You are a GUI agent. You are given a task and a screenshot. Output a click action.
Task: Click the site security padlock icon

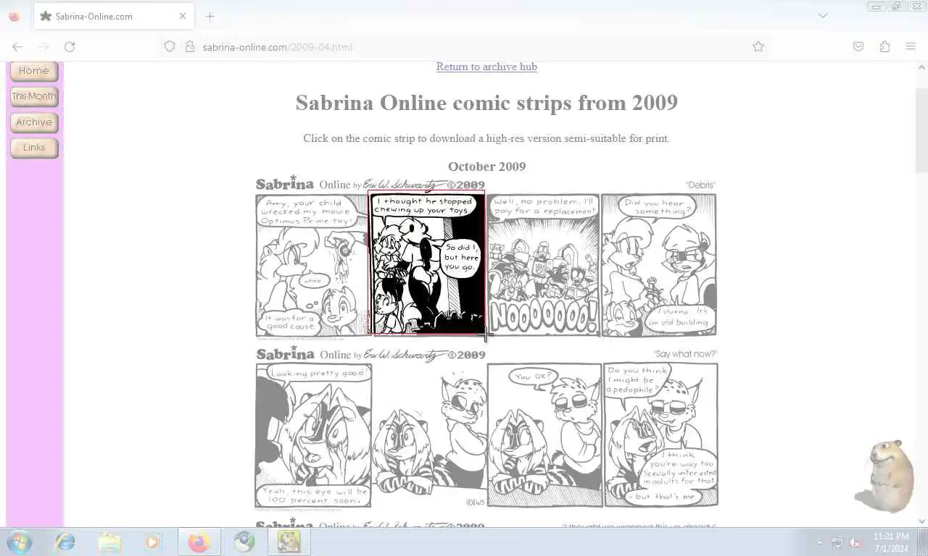(x=190, y=46)
